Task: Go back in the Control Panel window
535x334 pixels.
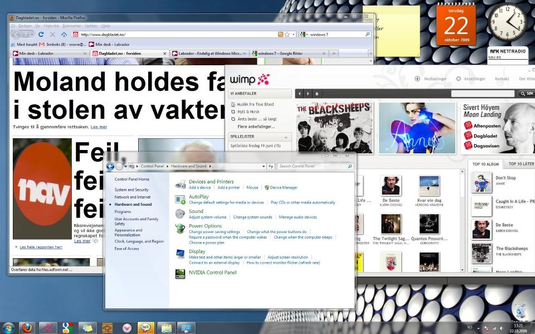Action: 110,166
